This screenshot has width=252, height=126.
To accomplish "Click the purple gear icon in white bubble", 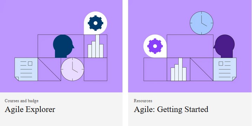I will 155,46.
